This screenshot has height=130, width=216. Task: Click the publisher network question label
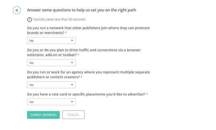(88, 28)
